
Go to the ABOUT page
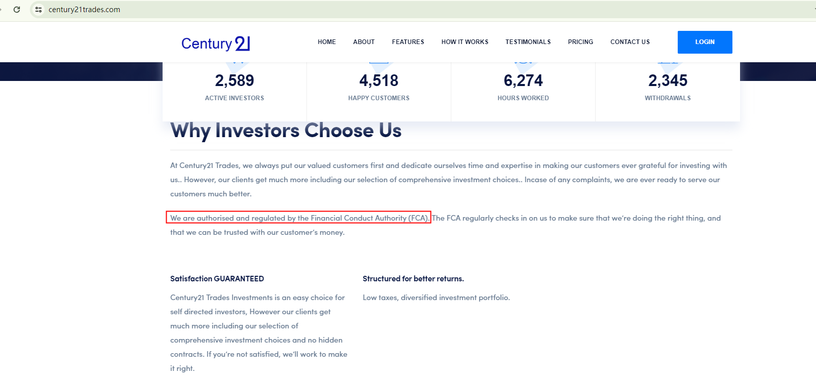364,42
